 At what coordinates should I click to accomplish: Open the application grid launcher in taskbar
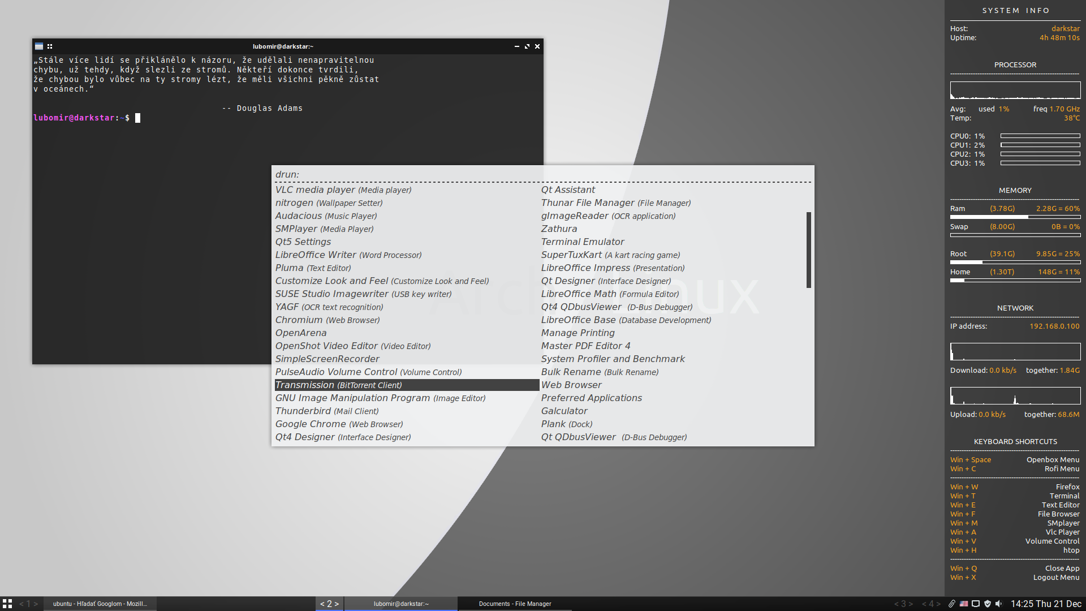pos(7,604)
